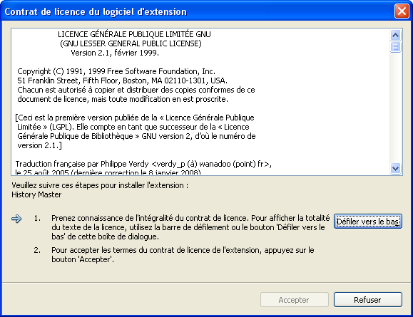Click the 'LICENCE GÉNÉRALE PUBLIQUE LIMITÉE GNU' heading line
413x317 pixels.
(x=134, y=34)
